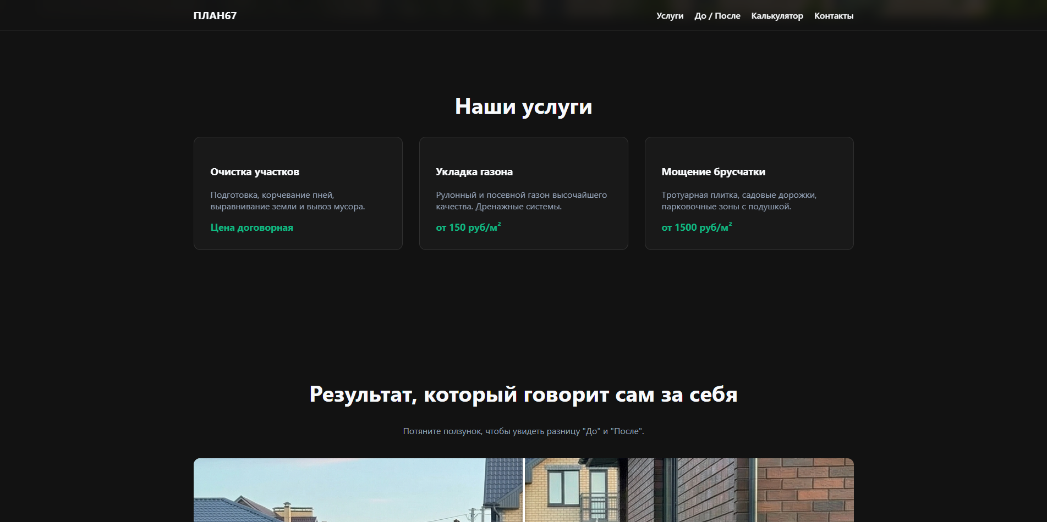The image size is (1047, 522).
Task: Go to the До / После section
Action: 717,16
